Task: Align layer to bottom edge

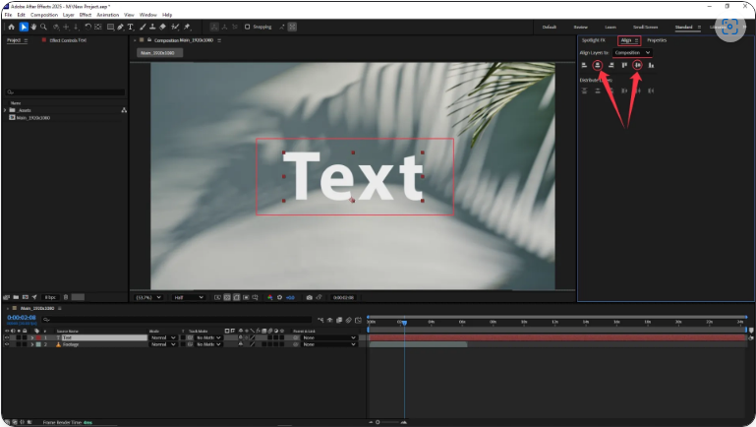Action: (x=651, y=65)
